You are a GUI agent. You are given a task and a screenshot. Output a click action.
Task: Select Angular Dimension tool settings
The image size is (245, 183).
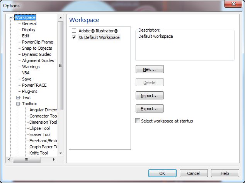pyautogui.click(x=43, y=110)
